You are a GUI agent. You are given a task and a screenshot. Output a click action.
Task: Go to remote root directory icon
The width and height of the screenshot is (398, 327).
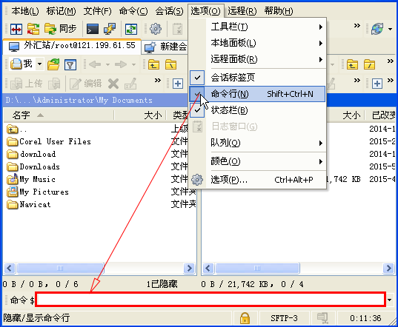point(369,64)
